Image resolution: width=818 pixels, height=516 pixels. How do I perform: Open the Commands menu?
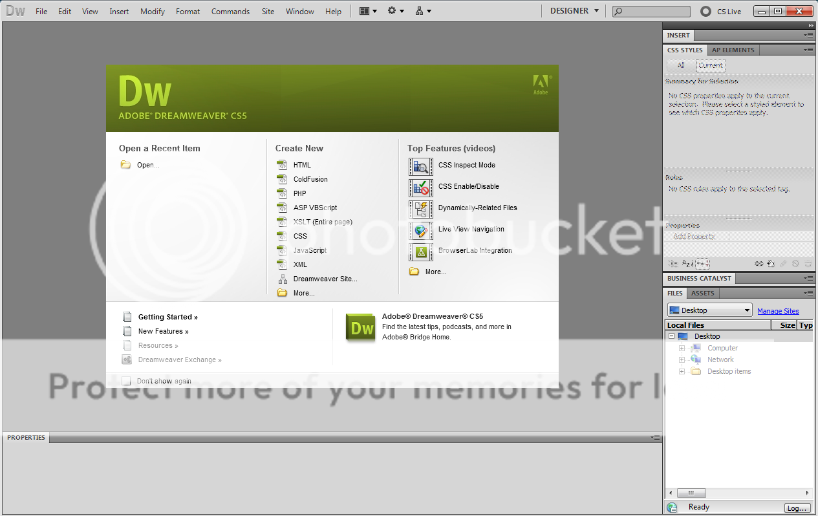pyautogui.click(x=230, y=12)
